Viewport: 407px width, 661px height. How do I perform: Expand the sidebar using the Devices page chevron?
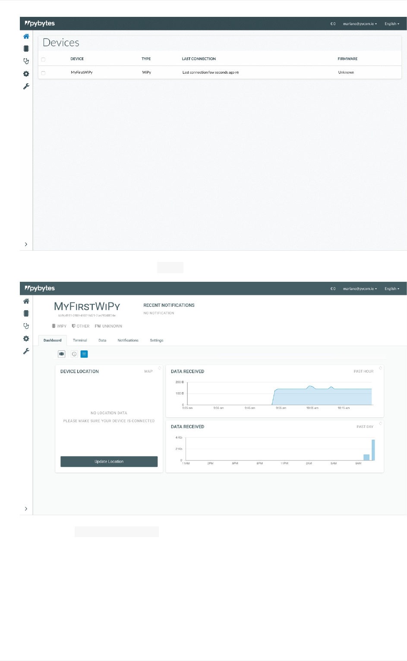click(26, 244)
